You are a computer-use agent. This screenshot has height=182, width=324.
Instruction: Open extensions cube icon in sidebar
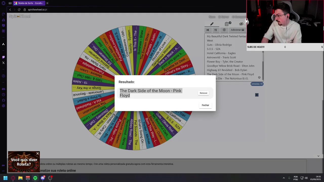click(3, 100)
